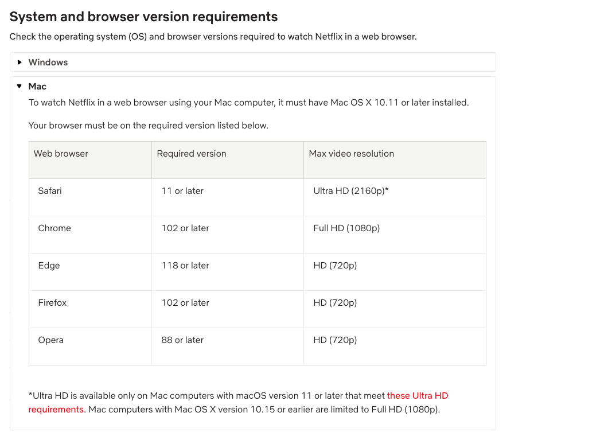The height and width of the screenshot is (440, 612).
Task: Open the 'these Ultra HD requirements' link
Action: coord(417,396)
